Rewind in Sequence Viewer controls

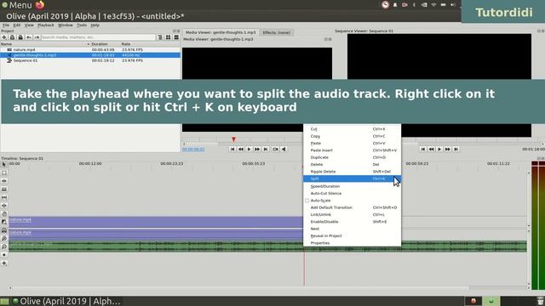click(x=432, y=150)
